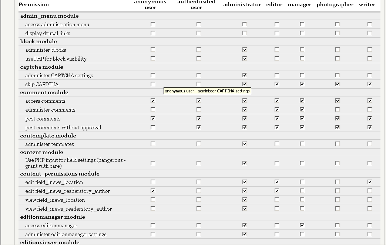This screenshot has width=386, height=245.
Task: Check administer templates for editor
Action: click(x=277, y=144)
